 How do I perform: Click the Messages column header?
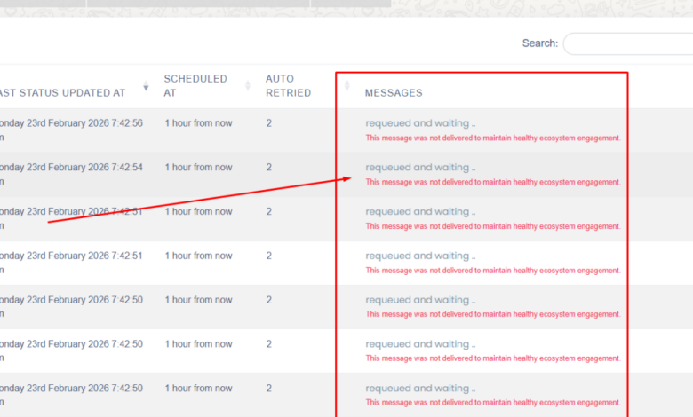pyautogui.click(x=394, y=93)
